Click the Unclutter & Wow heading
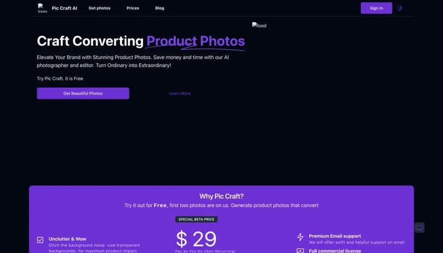This screenshot has width=443, height=253. coord(68,239)
